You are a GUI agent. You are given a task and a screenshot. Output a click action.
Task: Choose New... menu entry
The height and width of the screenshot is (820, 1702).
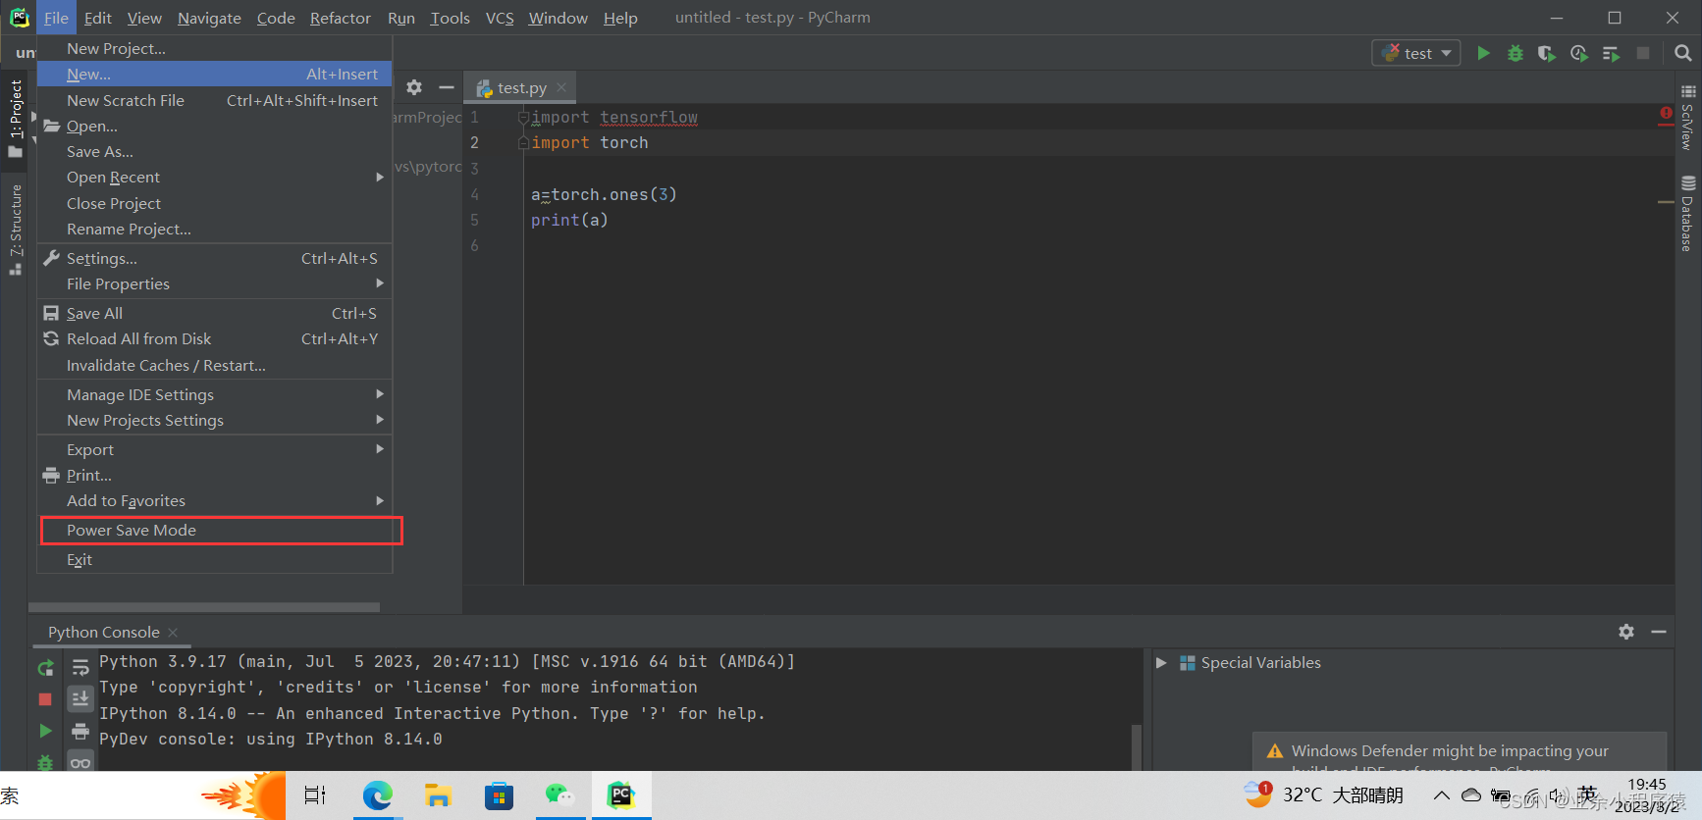[214, 75]
